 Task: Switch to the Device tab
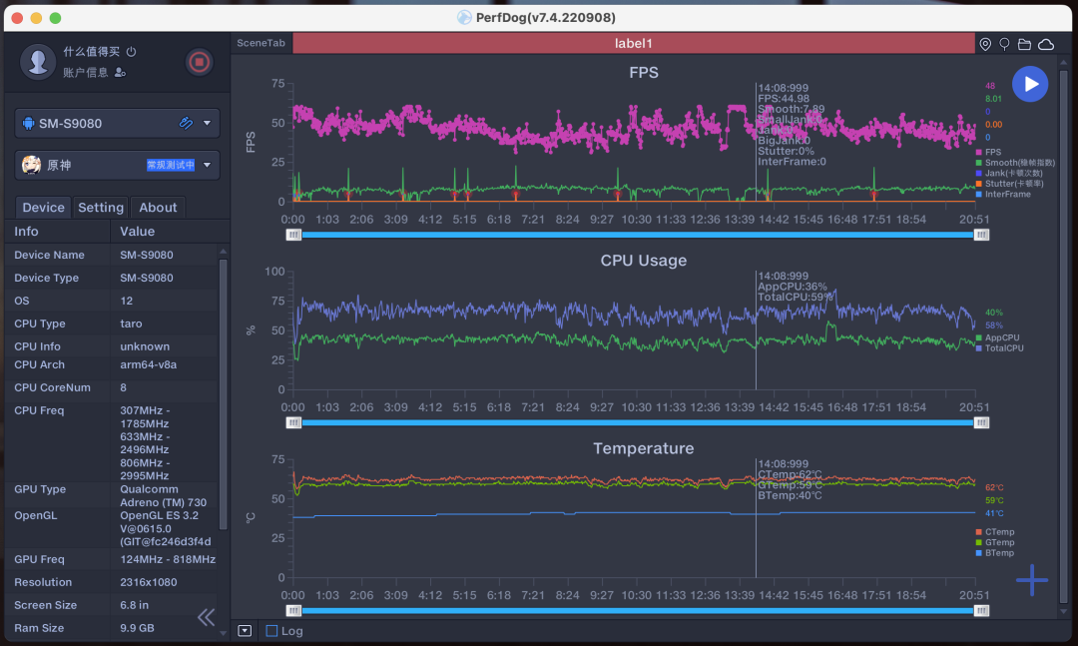pyautogui.click(x=43, y=207)
